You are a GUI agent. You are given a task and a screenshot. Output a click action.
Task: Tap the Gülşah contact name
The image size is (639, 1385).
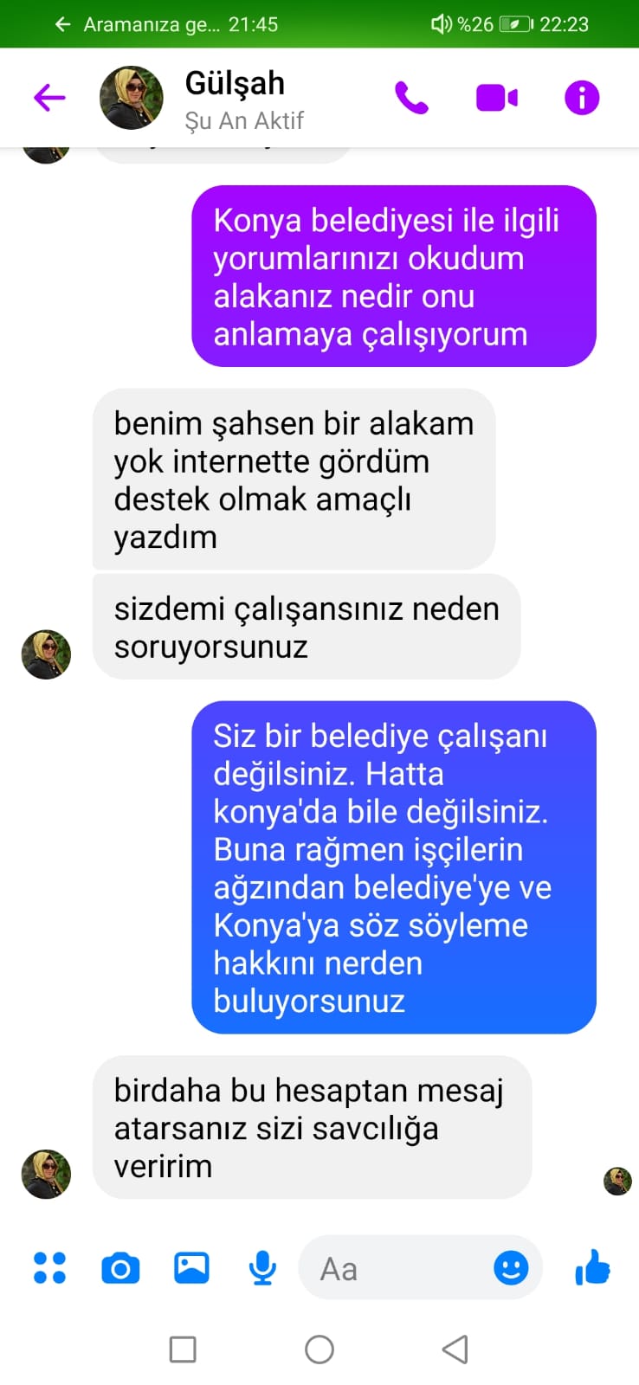(x=235, y=83)
